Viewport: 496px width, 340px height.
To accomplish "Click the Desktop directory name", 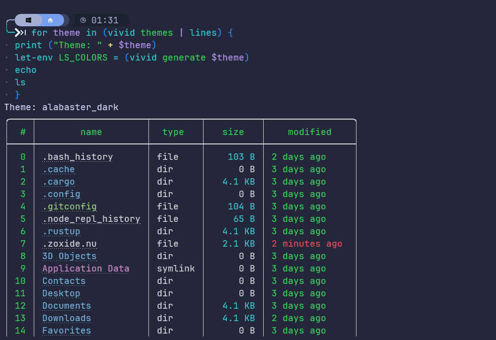I will click(62, 293).
